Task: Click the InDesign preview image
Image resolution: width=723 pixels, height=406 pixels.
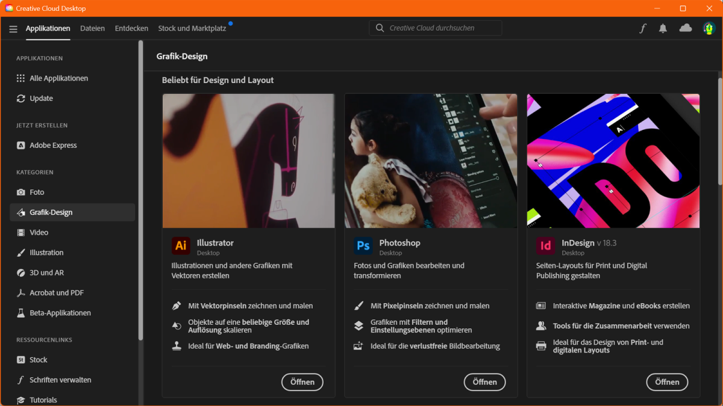Action: point(613,161)
